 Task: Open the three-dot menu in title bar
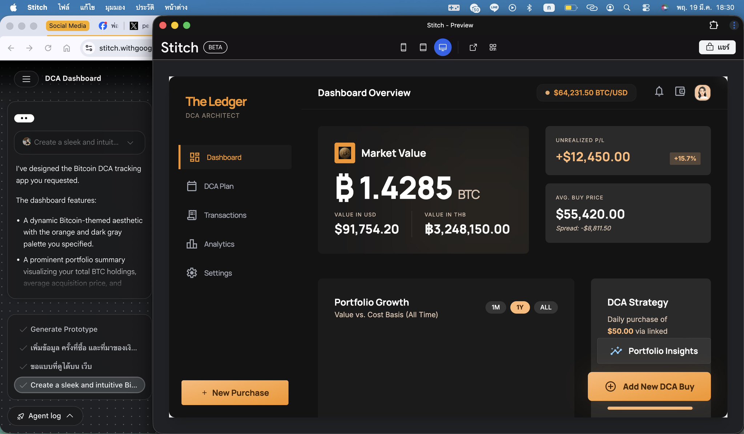(x=734, y=25)
